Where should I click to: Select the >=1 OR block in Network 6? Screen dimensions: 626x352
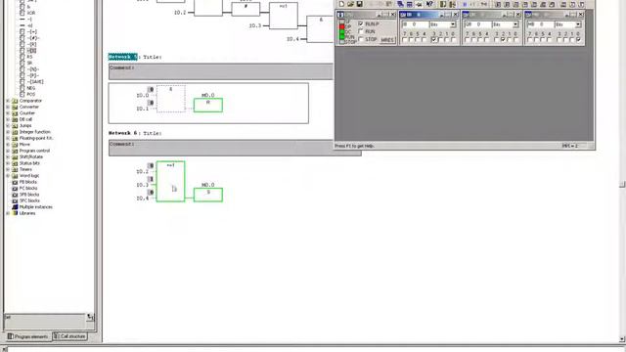170,181
